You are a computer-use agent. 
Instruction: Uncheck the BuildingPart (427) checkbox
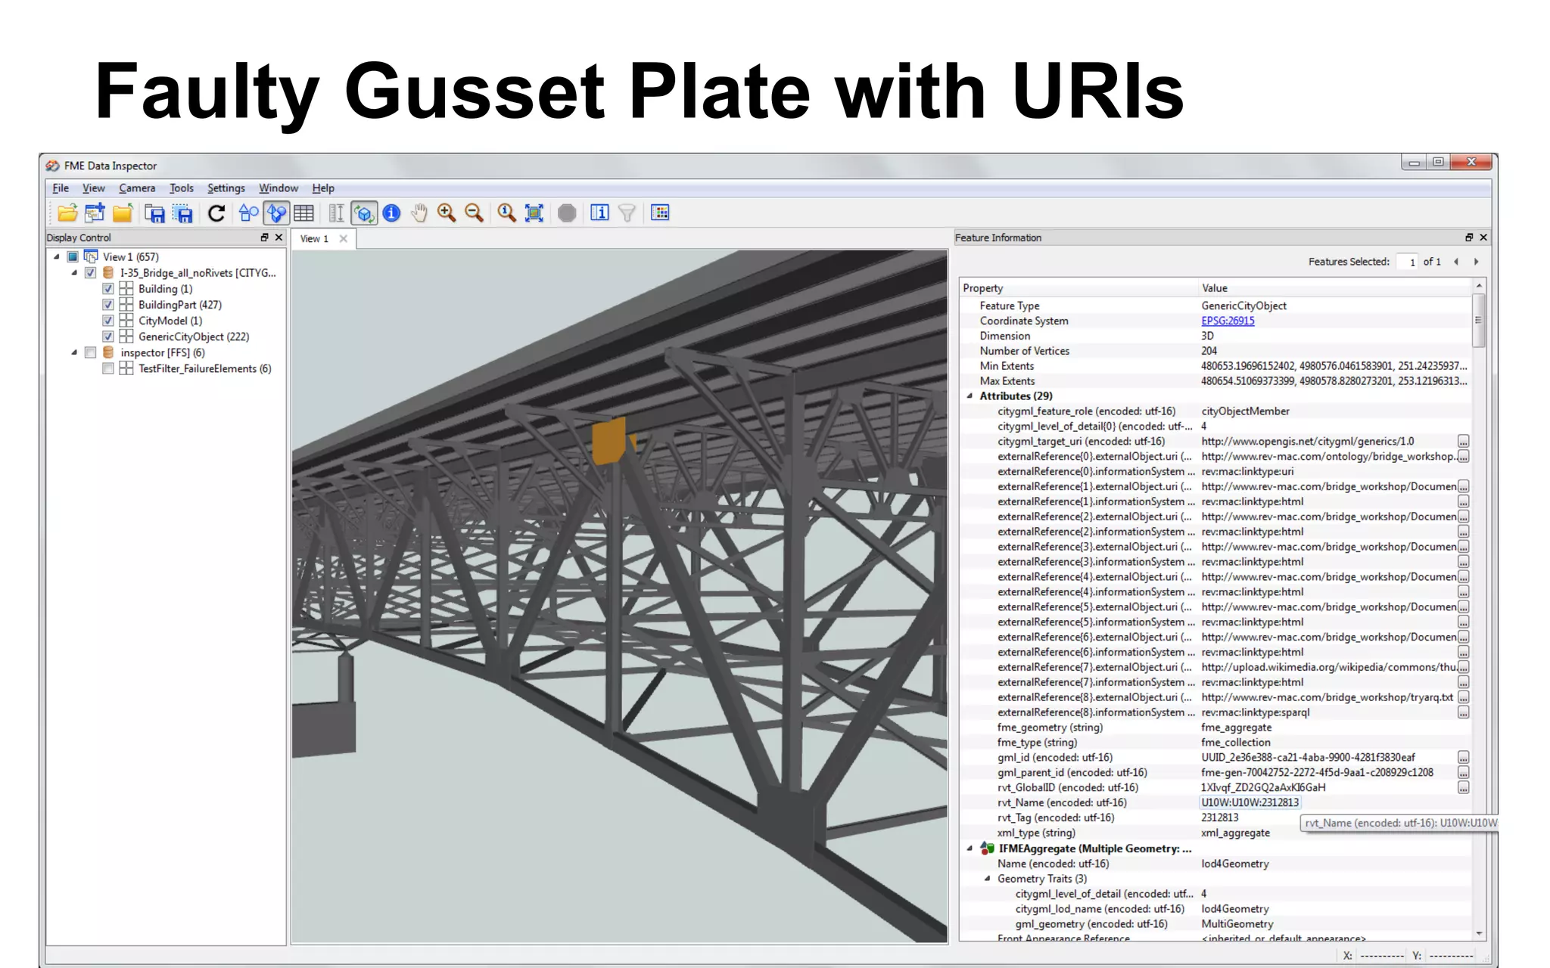(108, 305)
